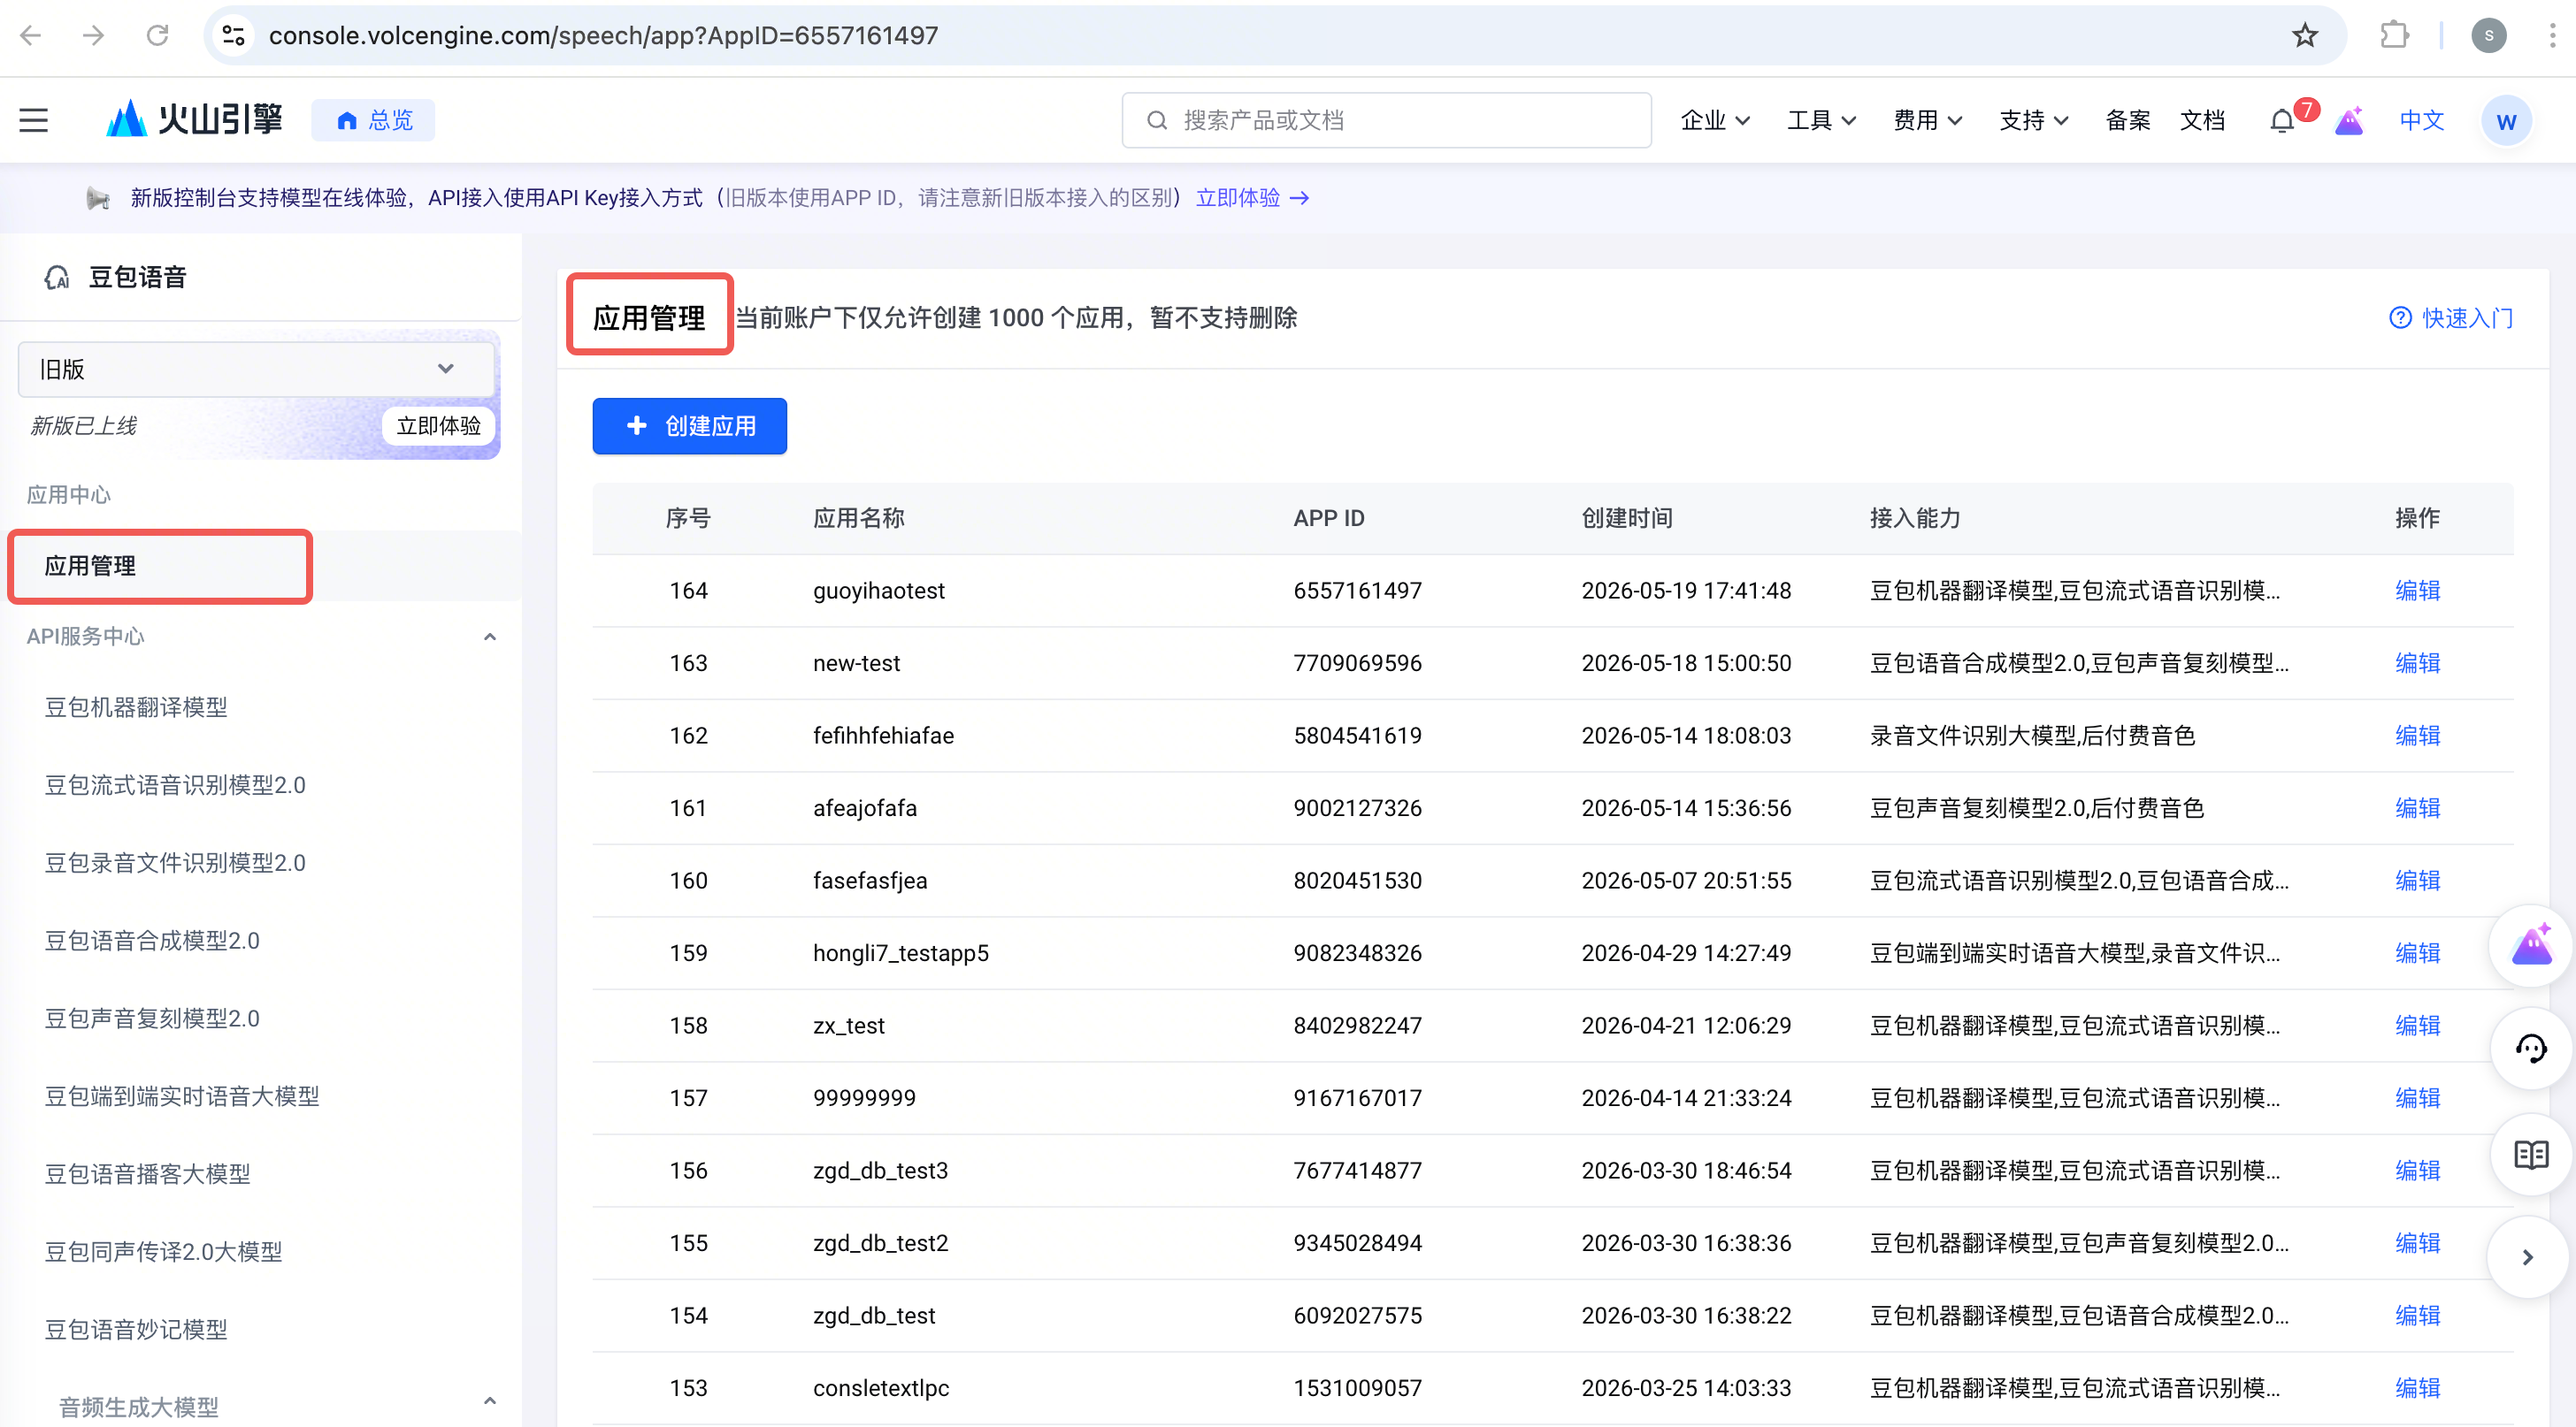Expand the floating side panel arrow
2576x1427 pixels.
point(2527,1257)
